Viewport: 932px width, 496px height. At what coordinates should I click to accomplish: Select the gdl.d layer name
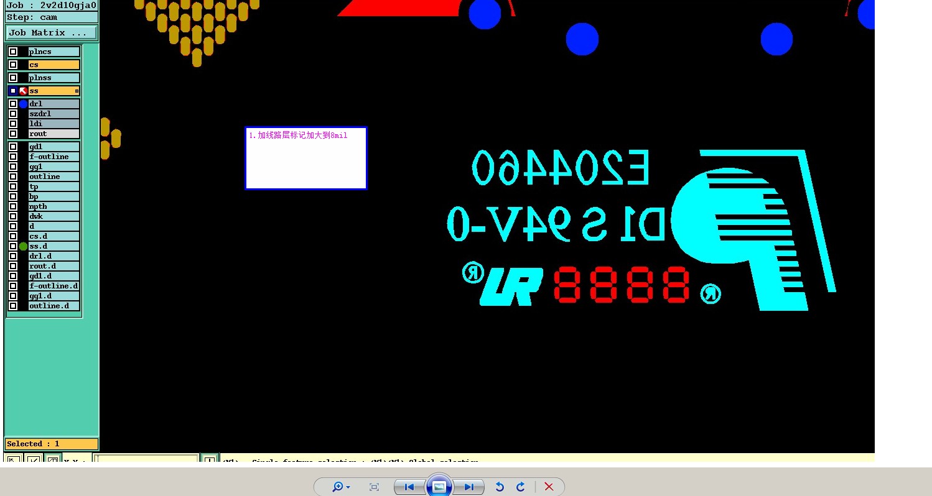[x=54, y=276]
